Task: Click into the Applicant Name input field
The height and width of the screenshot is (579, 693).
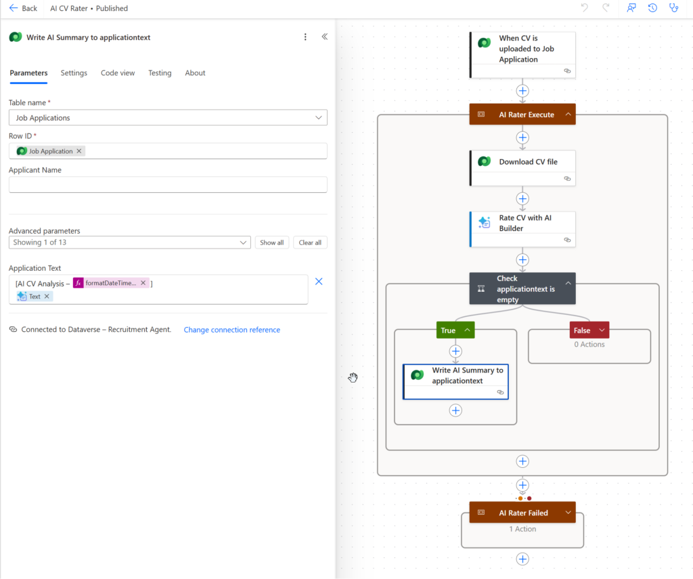Action: pos(168,184)
